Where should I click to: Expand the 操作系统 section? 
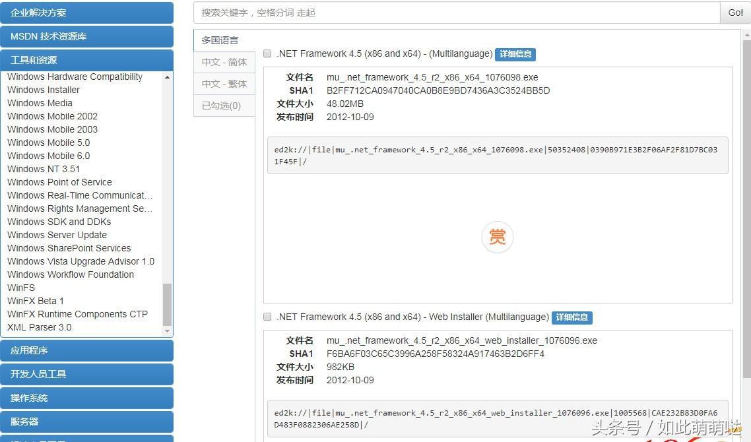coord(86,398)
